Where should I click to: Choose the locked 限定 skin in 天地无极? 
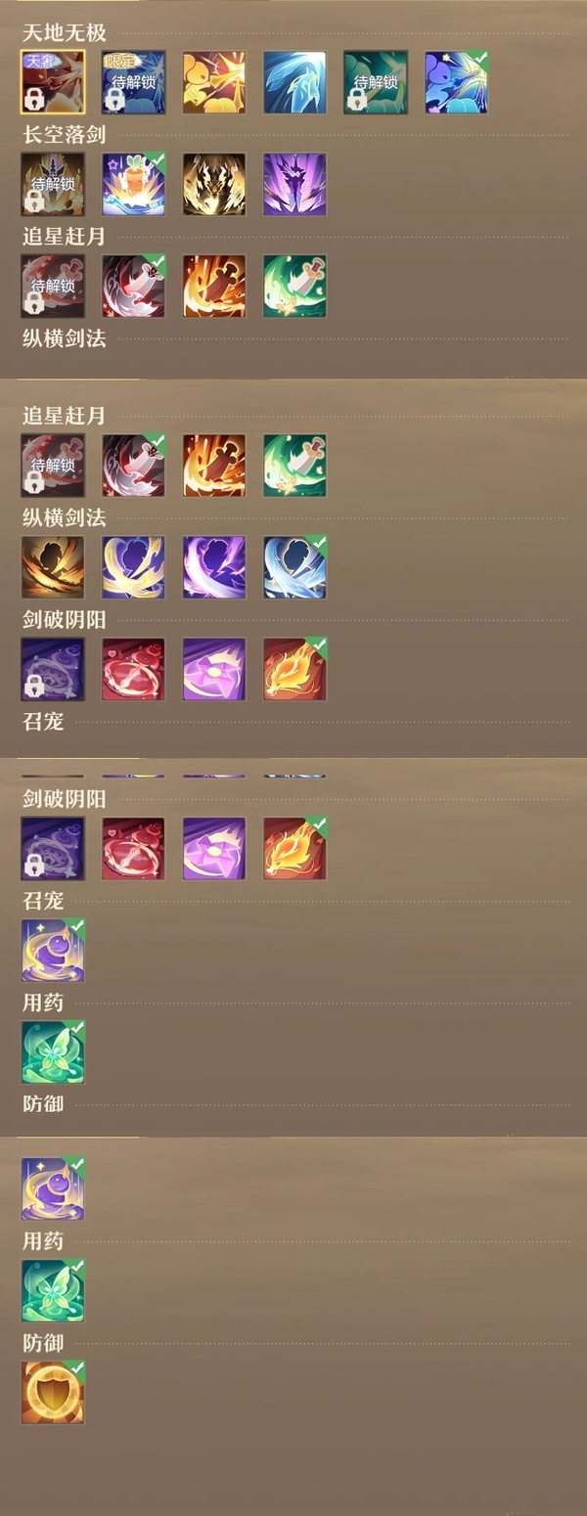pos(133,82)
